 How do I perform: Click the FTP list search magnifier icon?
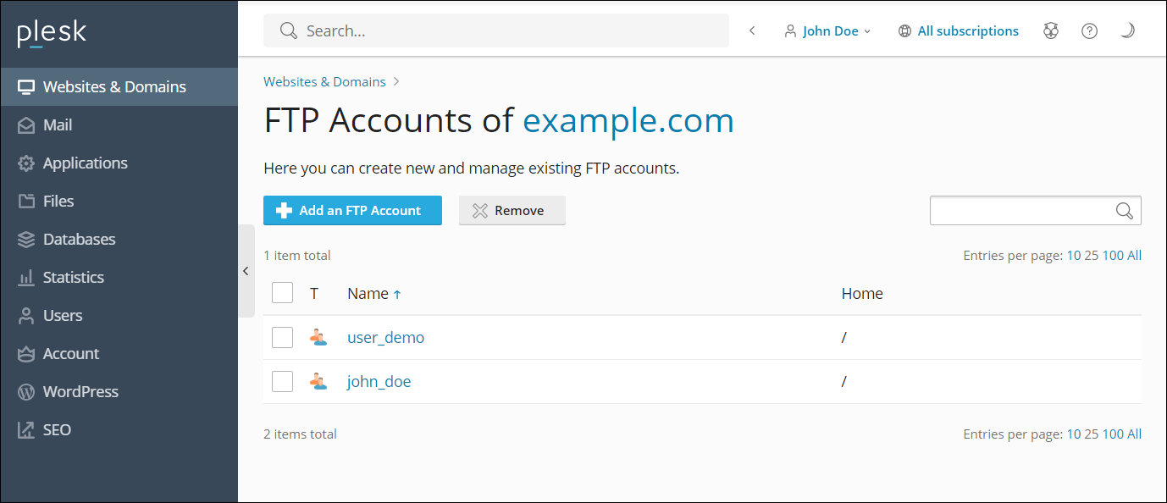(1125, 211)
